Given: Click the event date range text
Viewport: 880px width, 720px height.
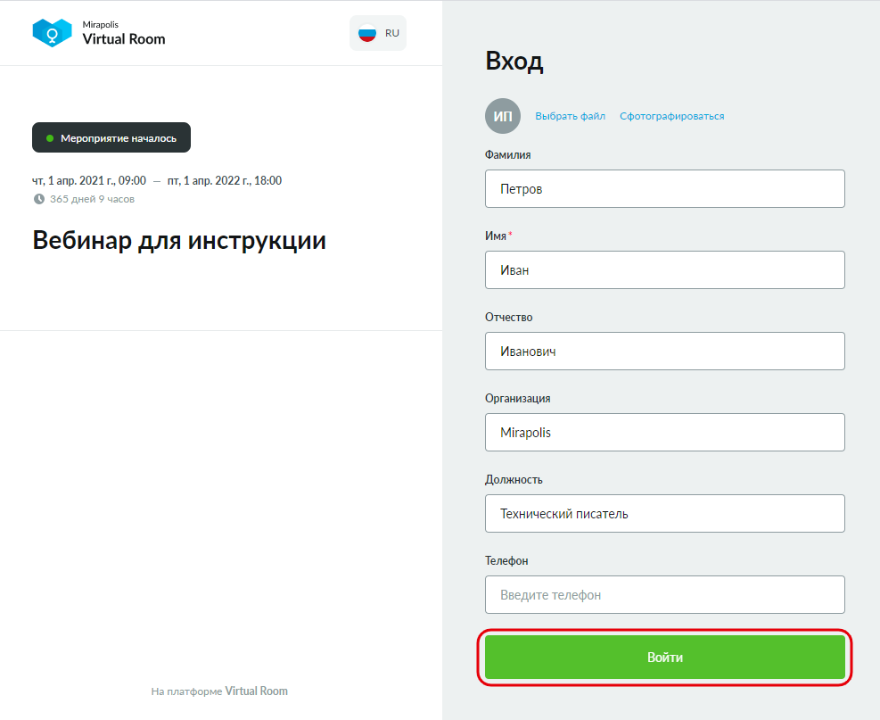Looking at the screenshot, I should point(157,181).
